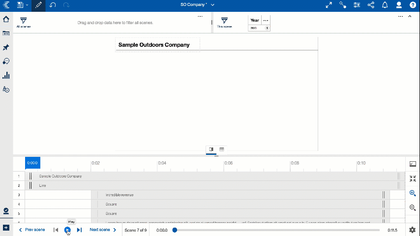Open the visualizations bar chart panel

pyautogui.click(x=6, y=75)
